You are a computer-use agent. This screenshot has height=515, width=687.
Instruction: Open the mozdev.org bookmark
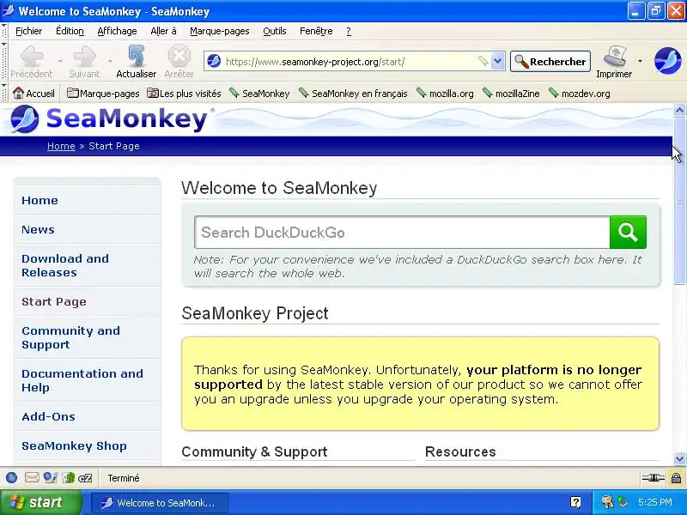click(579, 94)
